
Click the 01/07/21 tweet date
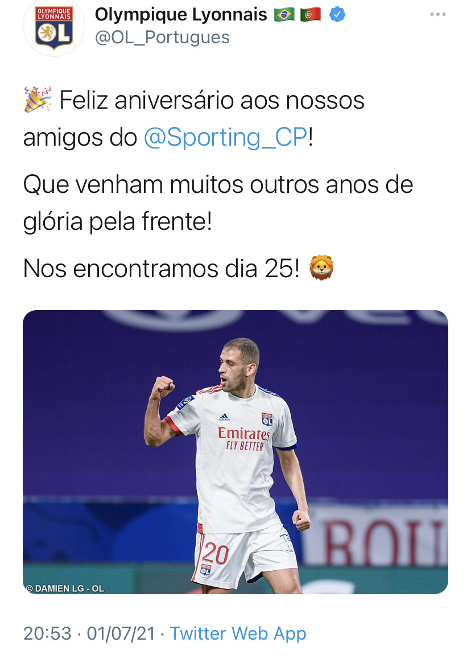[x=121, y=633]
